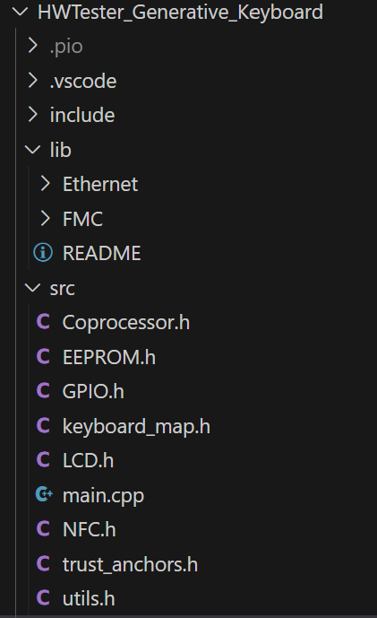Expand the FMC folder chevron

click(46, 218)
